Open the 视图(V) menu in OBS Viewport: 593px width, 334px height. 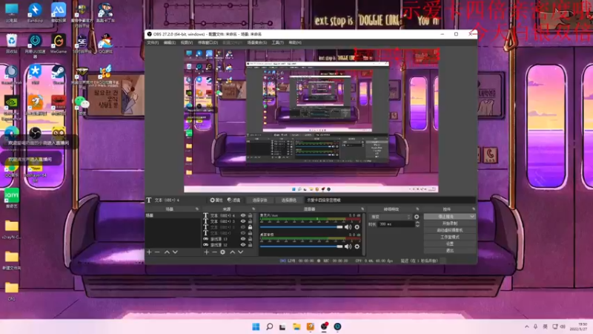pos(187,42)
